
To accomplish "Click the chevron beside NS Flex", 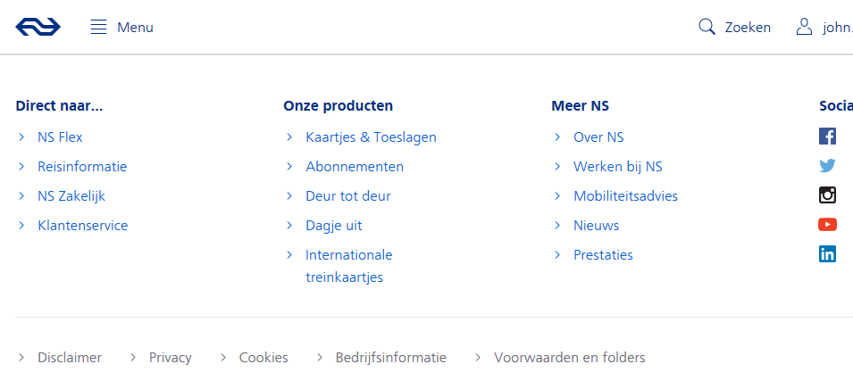I will point(21,137).
